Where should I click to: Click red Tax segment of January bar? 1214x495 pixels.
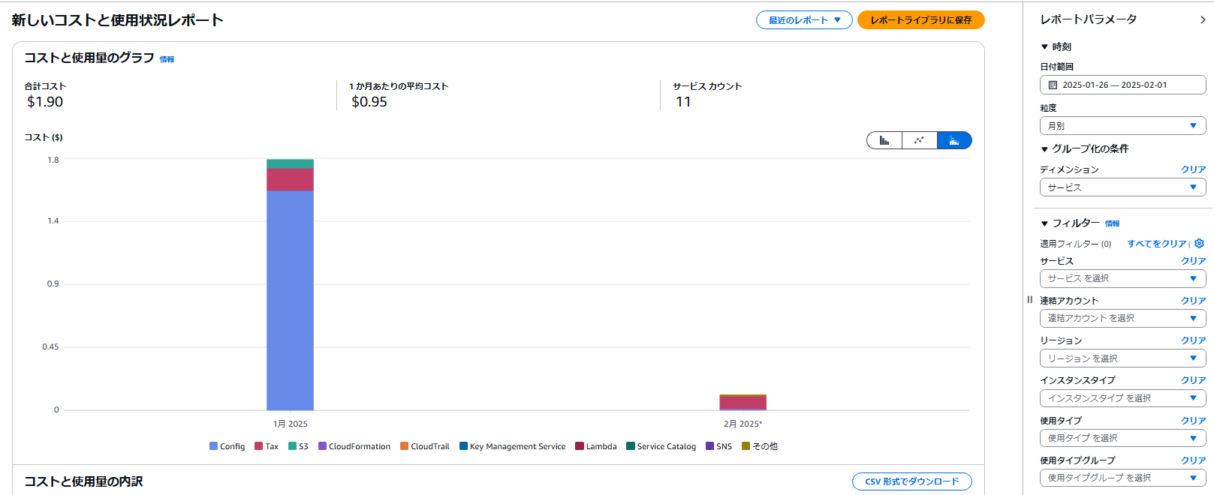click(290, 179)
